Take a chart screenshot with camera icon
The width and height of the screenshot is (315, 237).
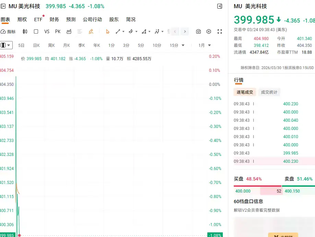198,31
